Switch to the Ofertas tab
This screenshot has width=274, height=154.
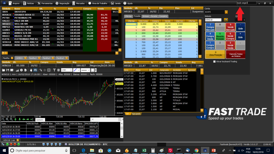[x=128, y=16]
